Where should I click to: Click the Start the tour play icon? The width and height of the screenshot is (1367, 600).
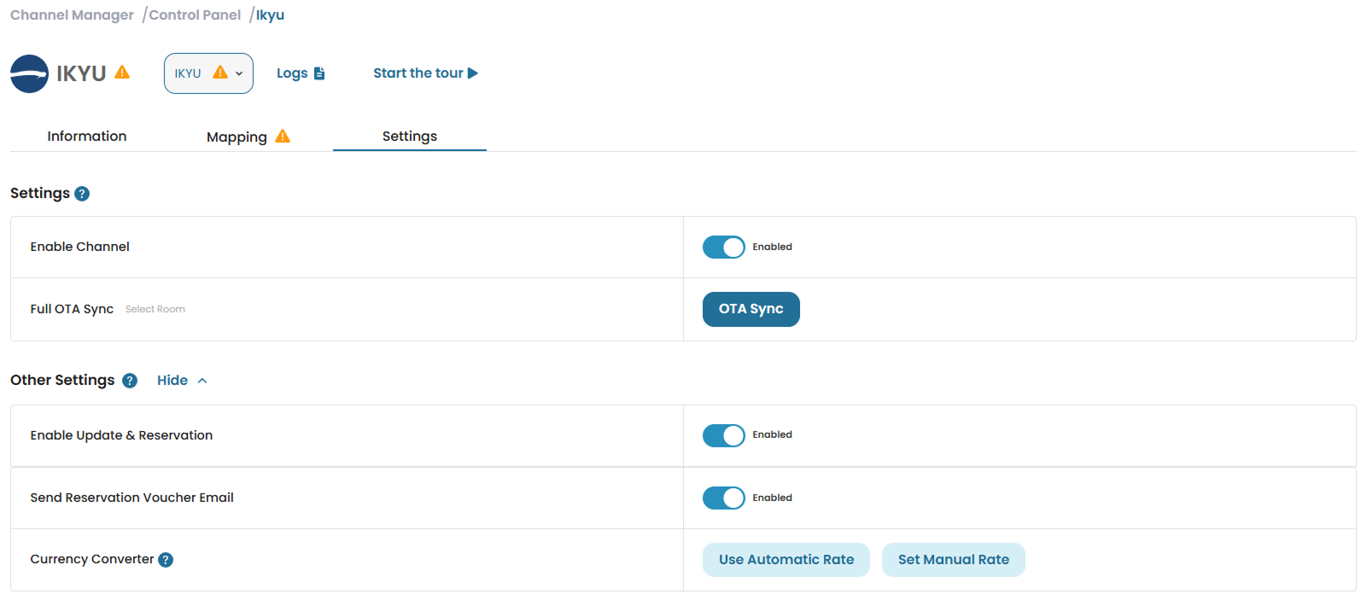tap(473, 73)
